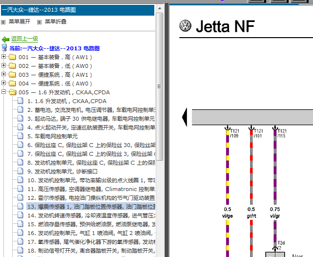Click the folder icon of 001 基本装备
Screen dimensions: 313x257
coord(12,57)
